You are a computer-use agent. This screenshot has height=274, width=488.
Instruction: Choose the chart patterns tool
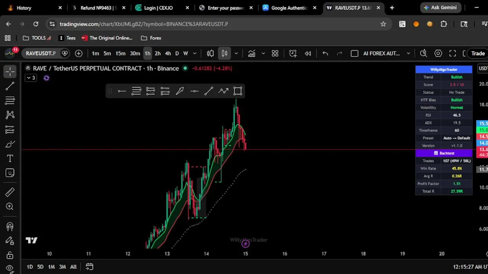tap(10, 115)
